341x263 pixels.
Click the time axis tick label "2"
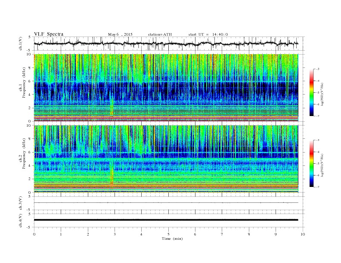[88, 234]
